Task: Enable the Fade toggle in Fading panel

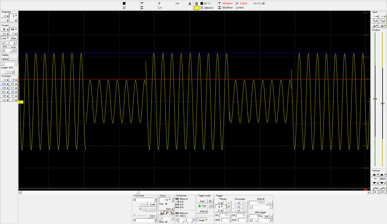Action: tap(5, 59)
